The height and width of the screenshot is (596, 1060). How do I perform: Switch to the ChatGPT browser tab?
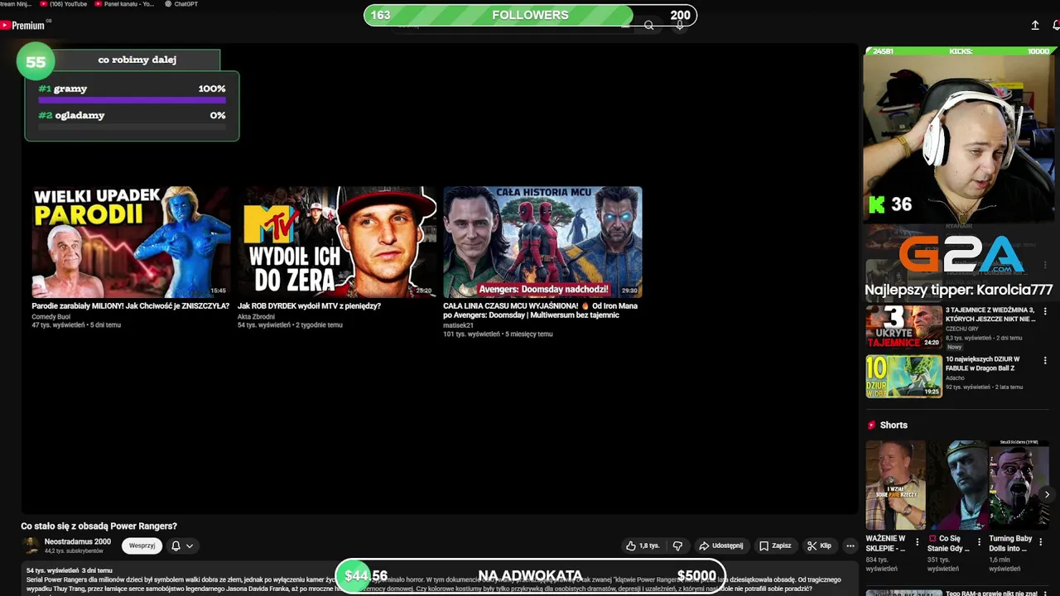pyautogui.click(x=181, y=4)
